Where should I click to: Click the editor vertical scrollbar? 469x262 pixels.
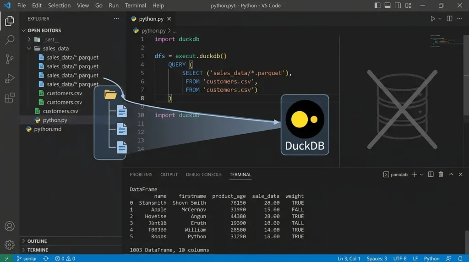click(x=466, y=74)
